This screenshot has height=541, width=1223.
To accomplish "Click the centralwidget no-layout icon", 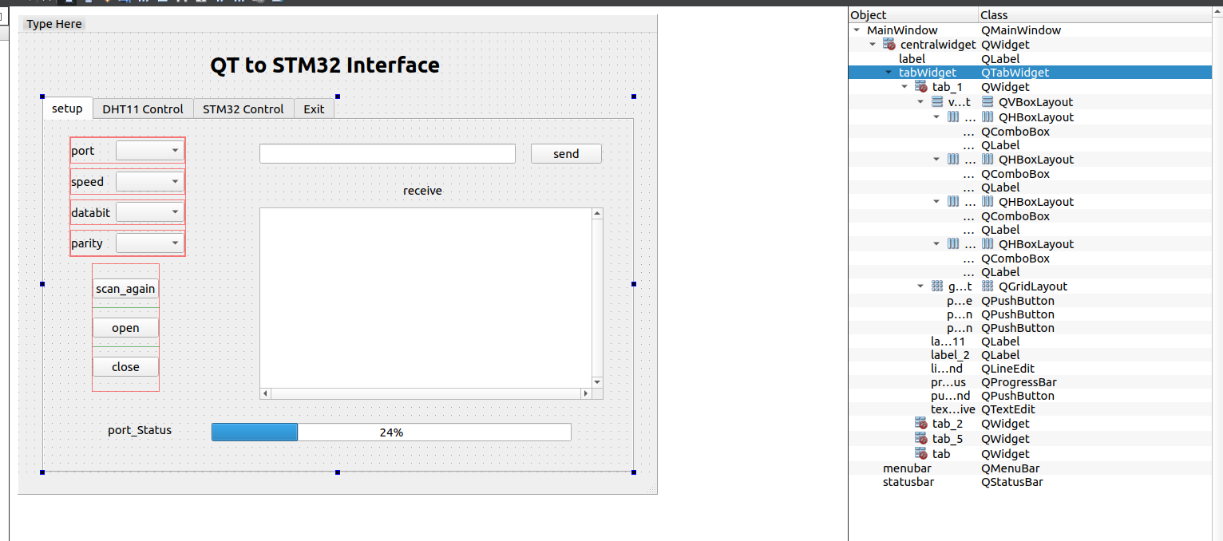I will [x=889, y=45].
